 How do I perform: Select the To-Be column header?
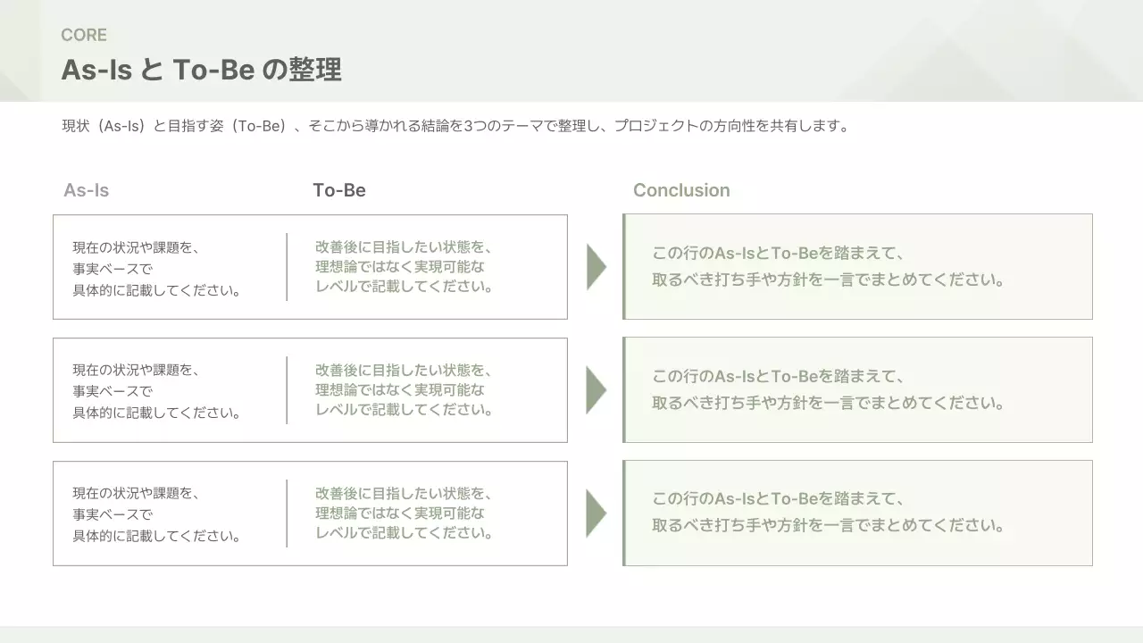339,189
